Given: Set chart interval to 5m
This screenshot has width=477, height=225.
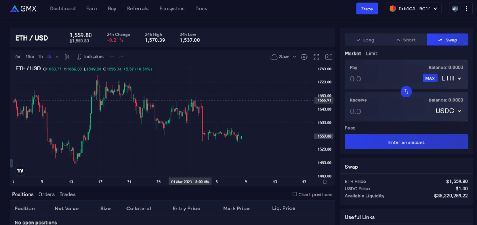Looking at the screenshot, I should (x=18, y=57).
